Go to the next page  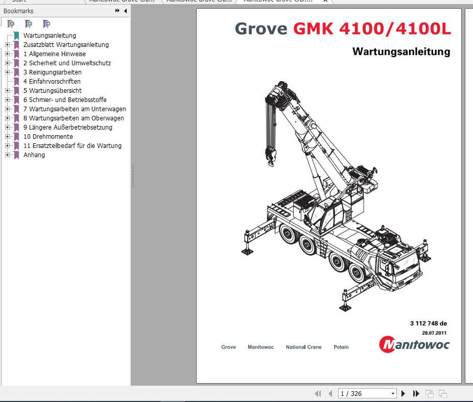(x=403, y=393)
